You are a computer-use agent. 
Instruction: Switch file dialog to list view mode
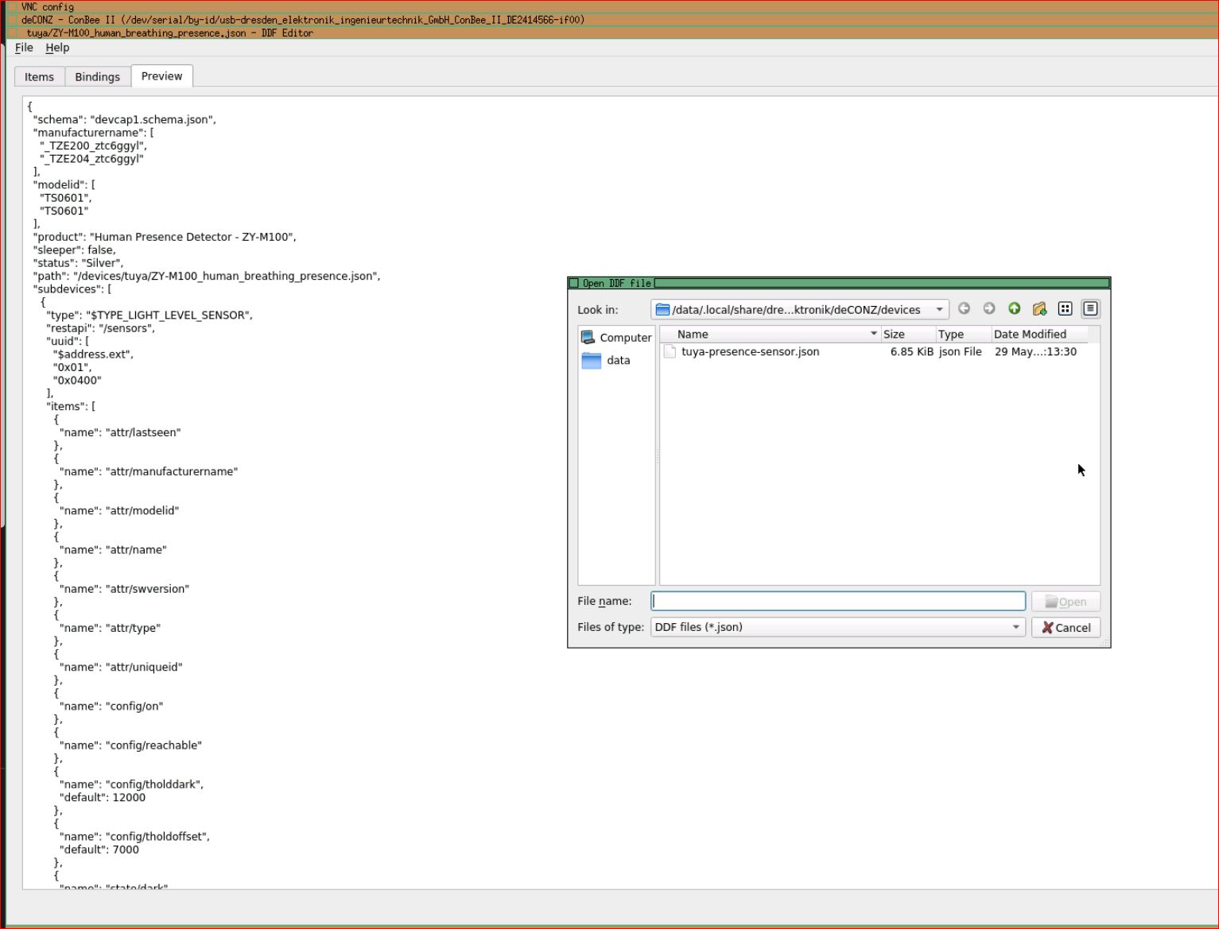click(x=1065, y=309)
